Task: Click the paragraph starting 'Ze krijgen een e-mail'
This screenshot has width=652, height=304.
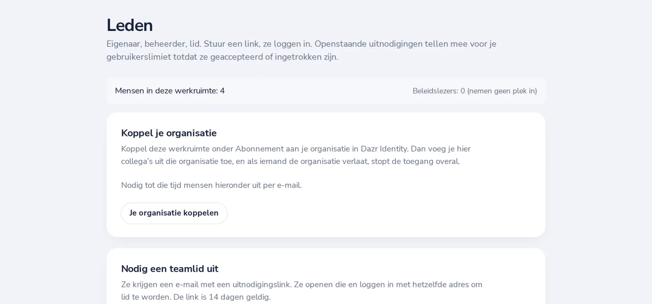Action: click(302, 291)
